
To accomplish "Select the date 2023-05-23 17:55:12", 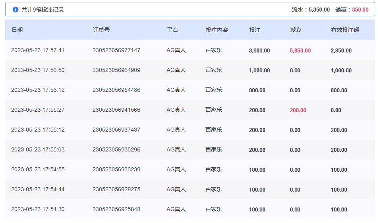I will pyautogui.click(x=38, y=130).
